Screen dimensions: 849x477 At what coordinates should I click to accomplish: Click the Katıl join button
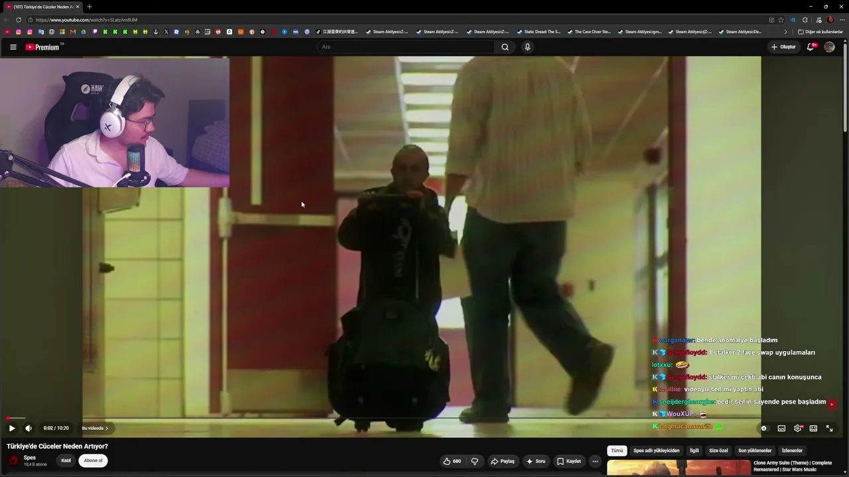coord(66,460)
